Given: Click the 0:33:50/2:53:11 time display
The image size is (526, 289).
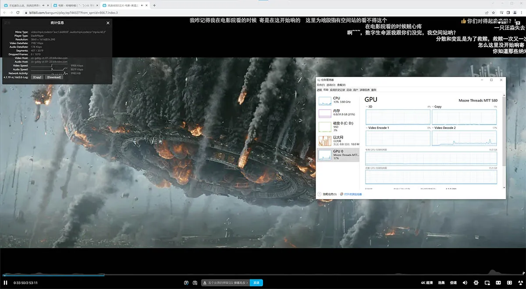Looking at the screenshot, I should (25, 283).
